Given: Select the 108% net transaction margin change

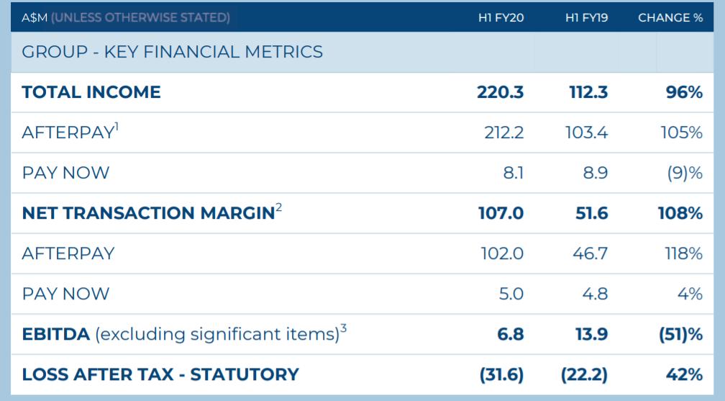Looking at the screenshot, I should [680, 213].
